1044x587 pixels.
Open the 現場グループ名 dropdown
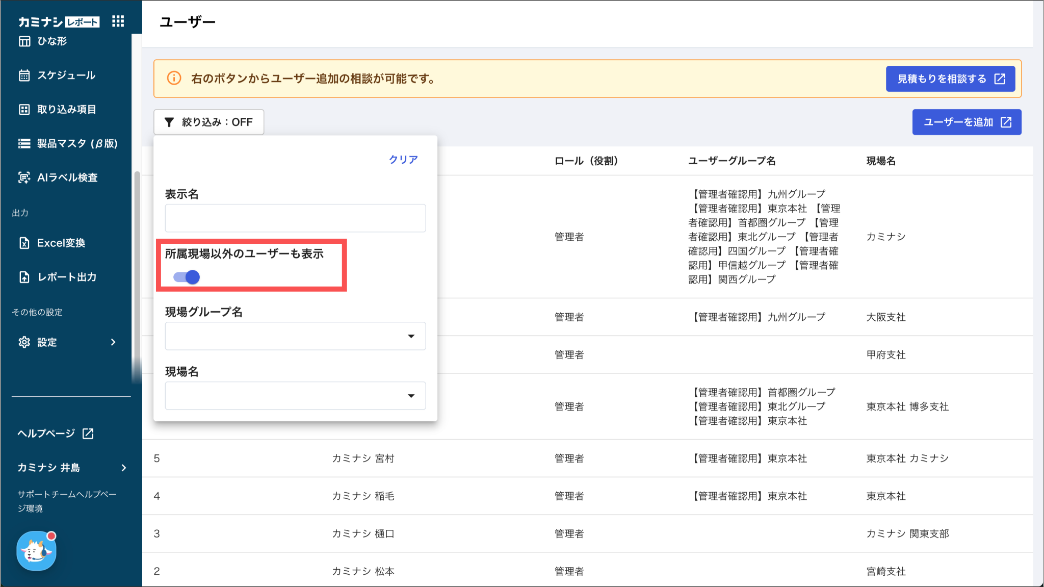pyautogui.click(x=295, y=336)
